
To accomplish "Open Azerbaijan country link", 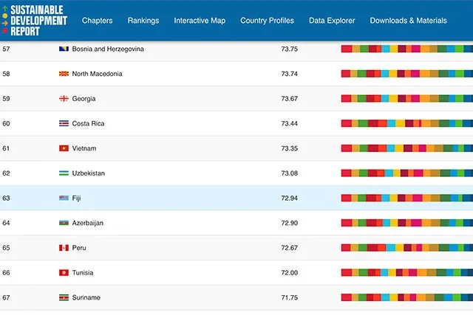I will click(x=87, y=223).
